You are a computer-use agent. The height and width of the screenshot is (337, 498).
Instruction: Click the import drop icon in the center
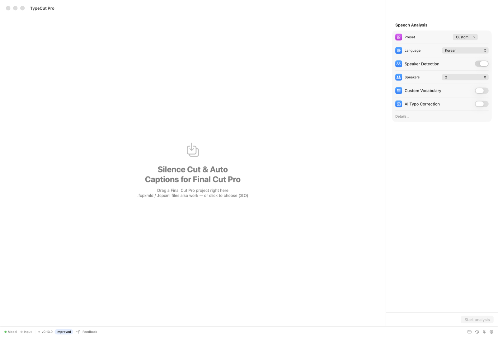193,150
